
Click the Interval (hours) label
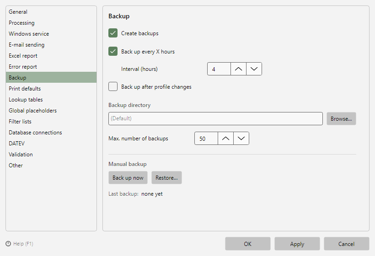[x=139, y=69]
